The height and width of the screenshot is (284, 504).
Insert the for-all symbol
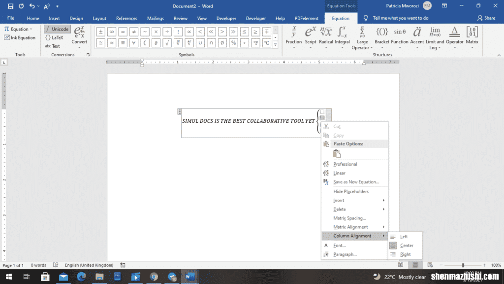tap(134, 43)
